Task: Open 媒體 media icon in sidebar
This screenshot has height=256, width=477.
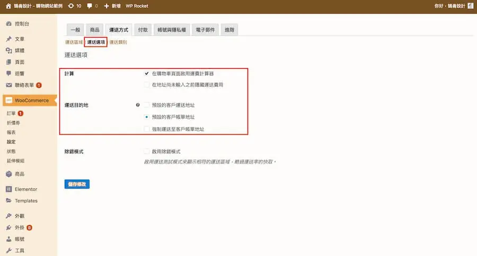Action: pyautogui.click(x=9, y=50)
